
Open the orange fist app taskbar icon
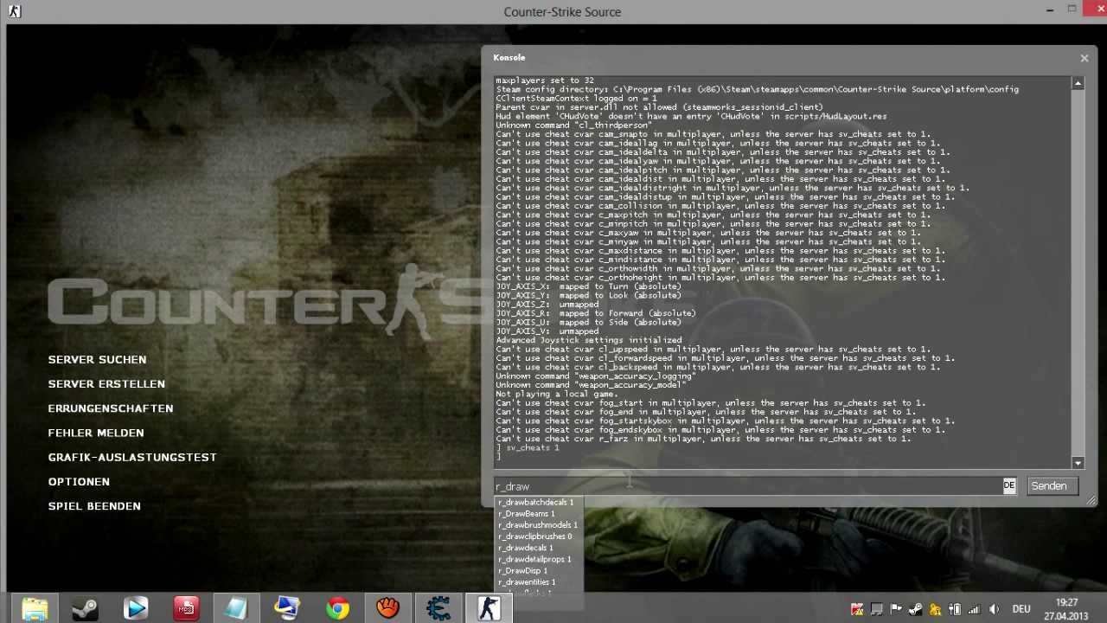coord(387,608)
